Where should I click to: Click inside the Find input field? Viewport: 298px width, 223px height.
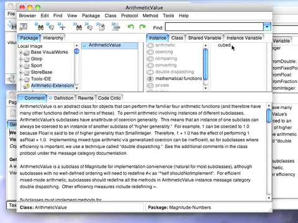[x=214, y=27]
